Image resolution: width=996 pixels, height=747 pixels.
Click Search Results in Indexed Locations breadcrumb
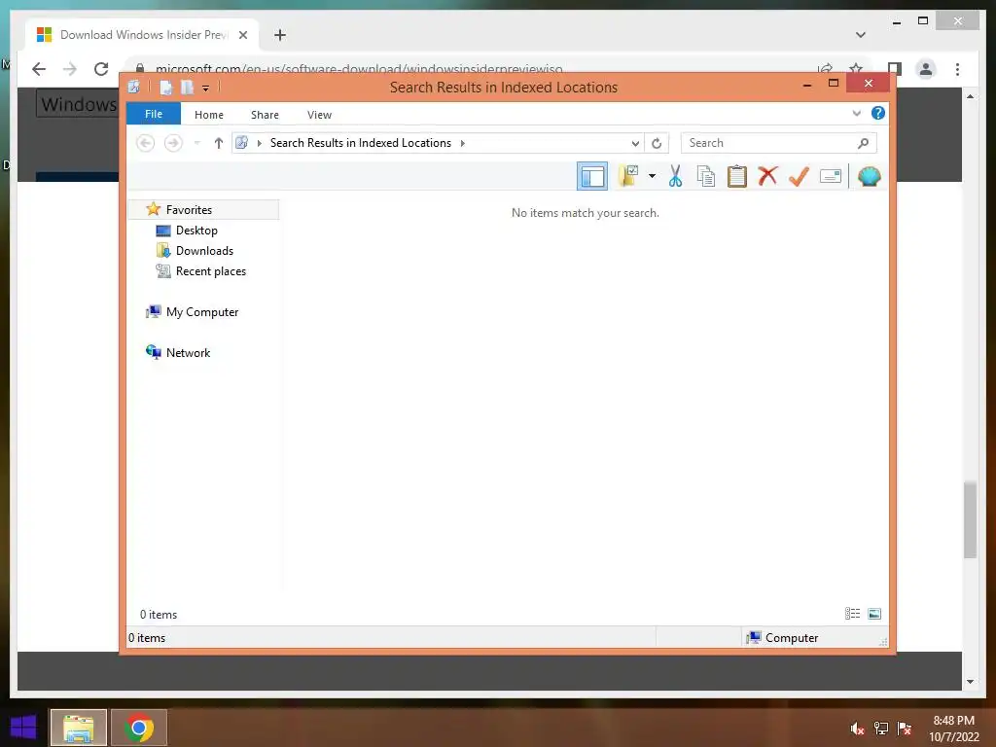[x=361, y=143]
